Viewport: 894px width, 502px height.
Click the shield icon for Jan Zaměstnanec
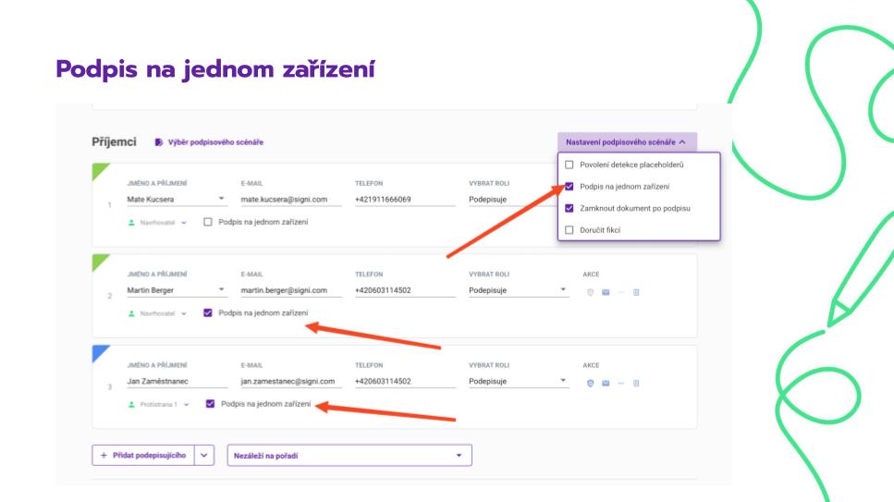tap(590, 383)
